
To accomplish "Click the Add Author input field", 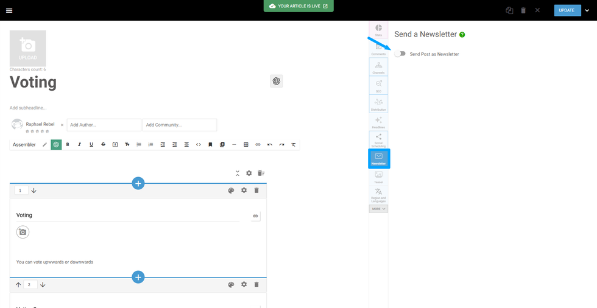I will click(x=104, y=125).
